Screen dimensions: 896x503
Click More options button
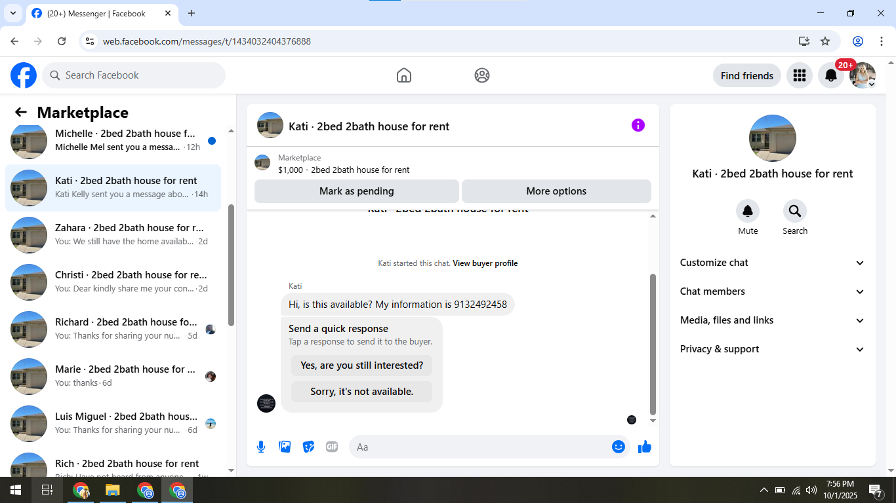coord(556,191)
